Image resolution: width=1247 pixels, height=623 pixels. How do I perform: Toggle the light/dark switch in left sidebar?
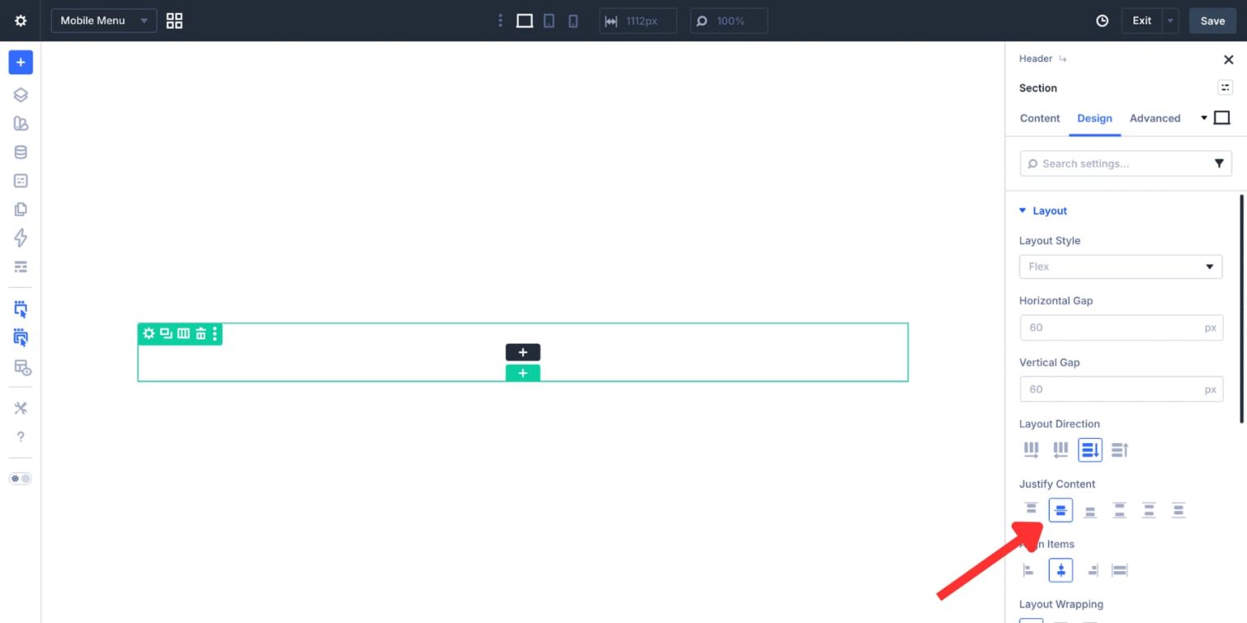click(x=20, y=479)
